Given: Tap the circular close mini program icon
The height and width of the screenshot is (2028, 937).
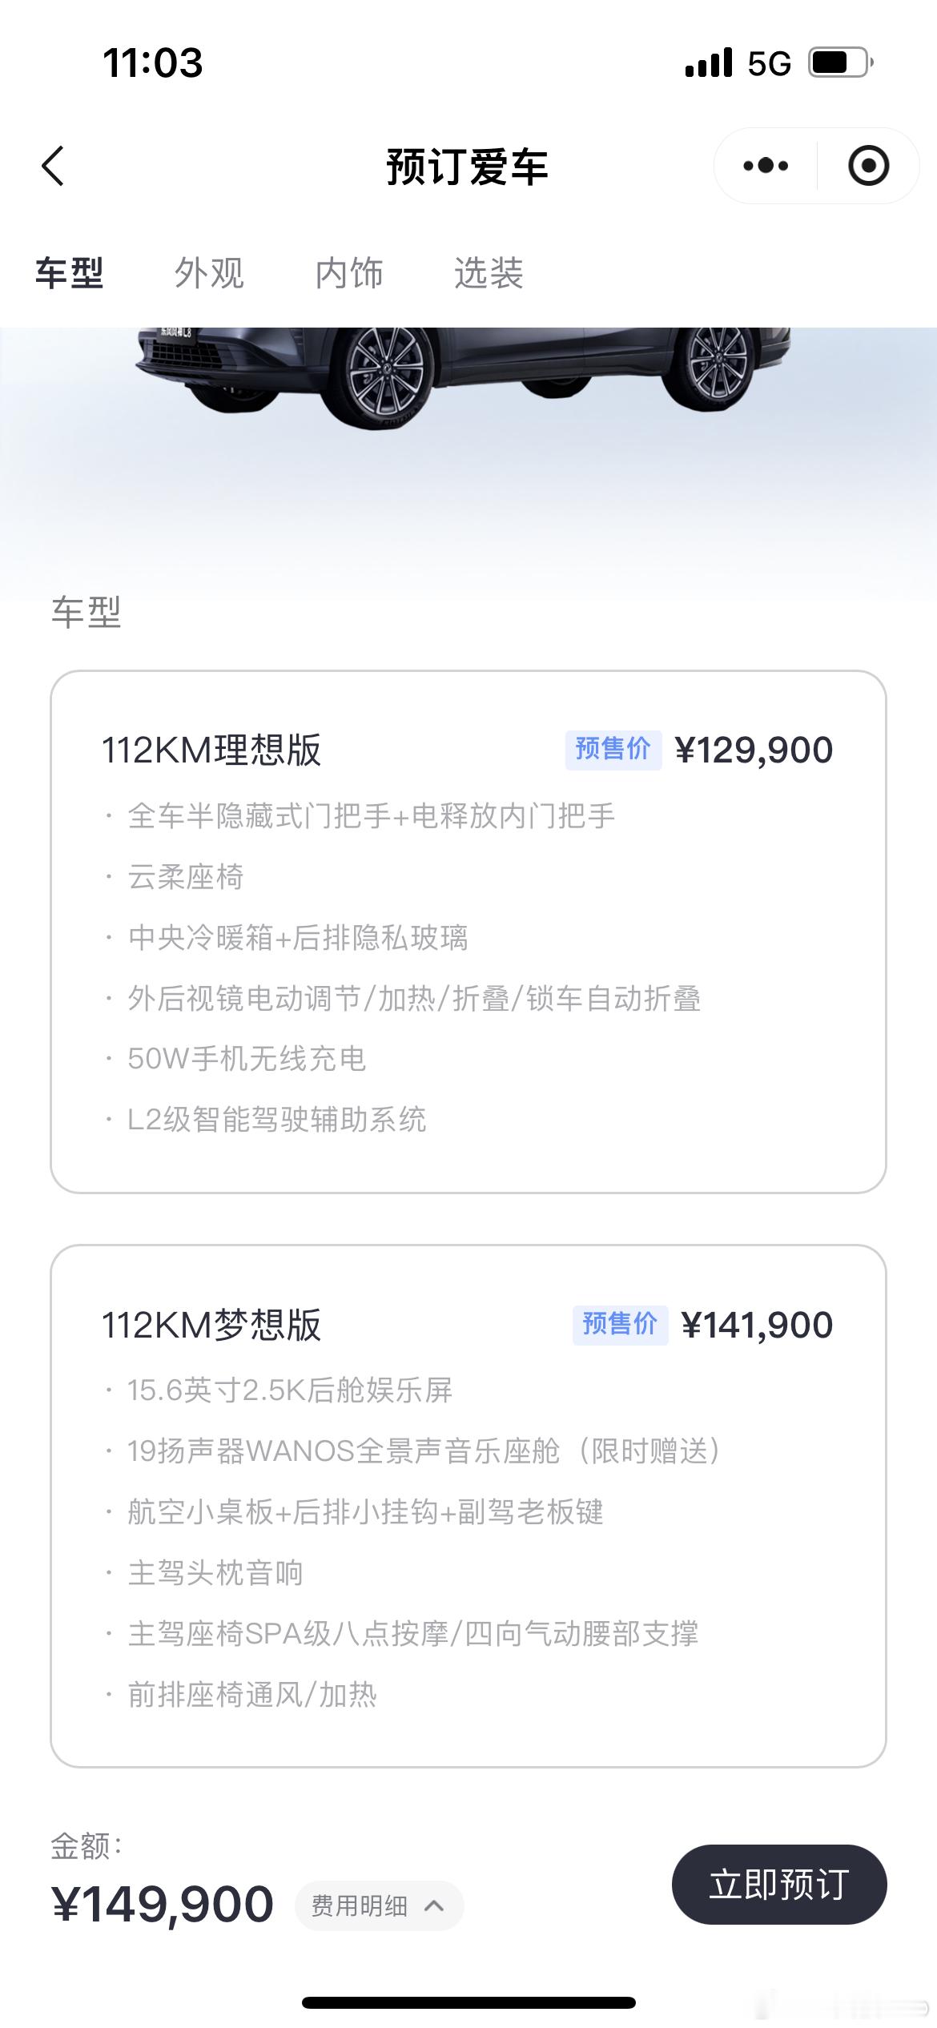Looking at the screenshot, I should pyautogui.click(x=869, y=166).
